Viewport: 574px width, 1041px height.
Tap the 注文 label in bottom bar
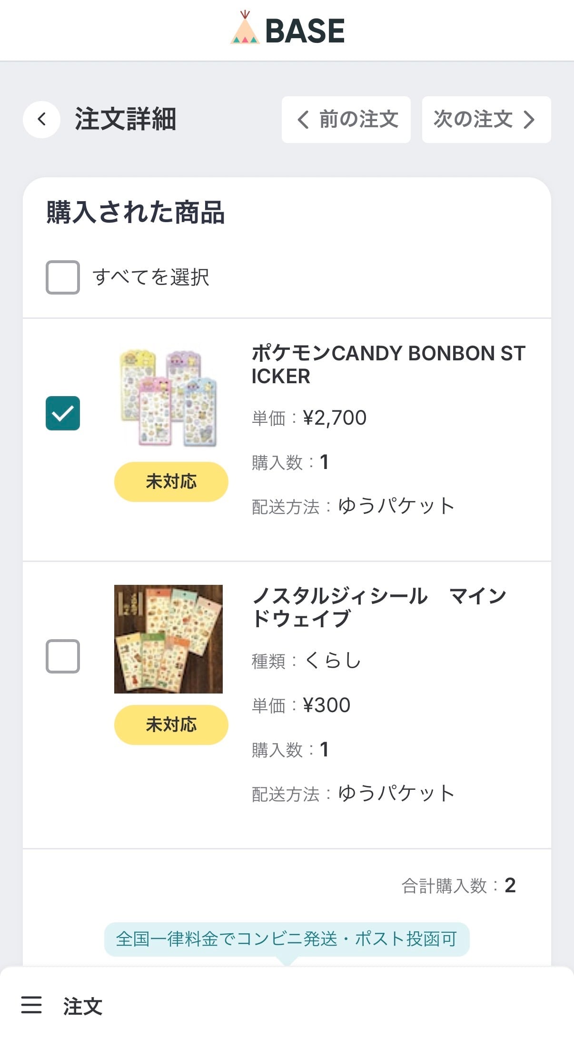click(83, 1006)
